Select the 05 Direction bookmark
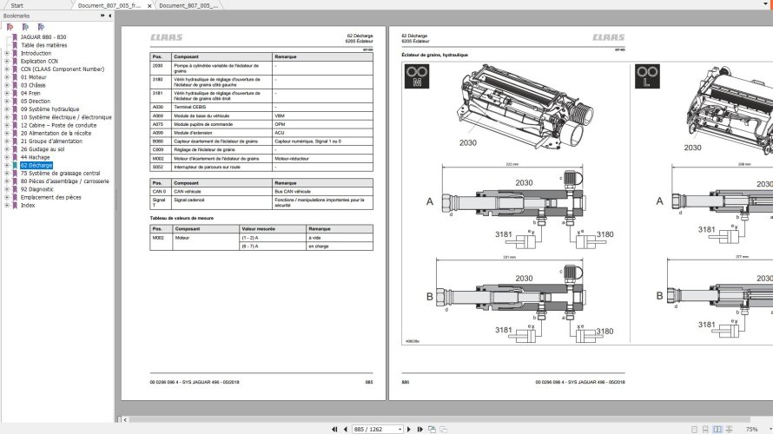 tap(36, 102)
